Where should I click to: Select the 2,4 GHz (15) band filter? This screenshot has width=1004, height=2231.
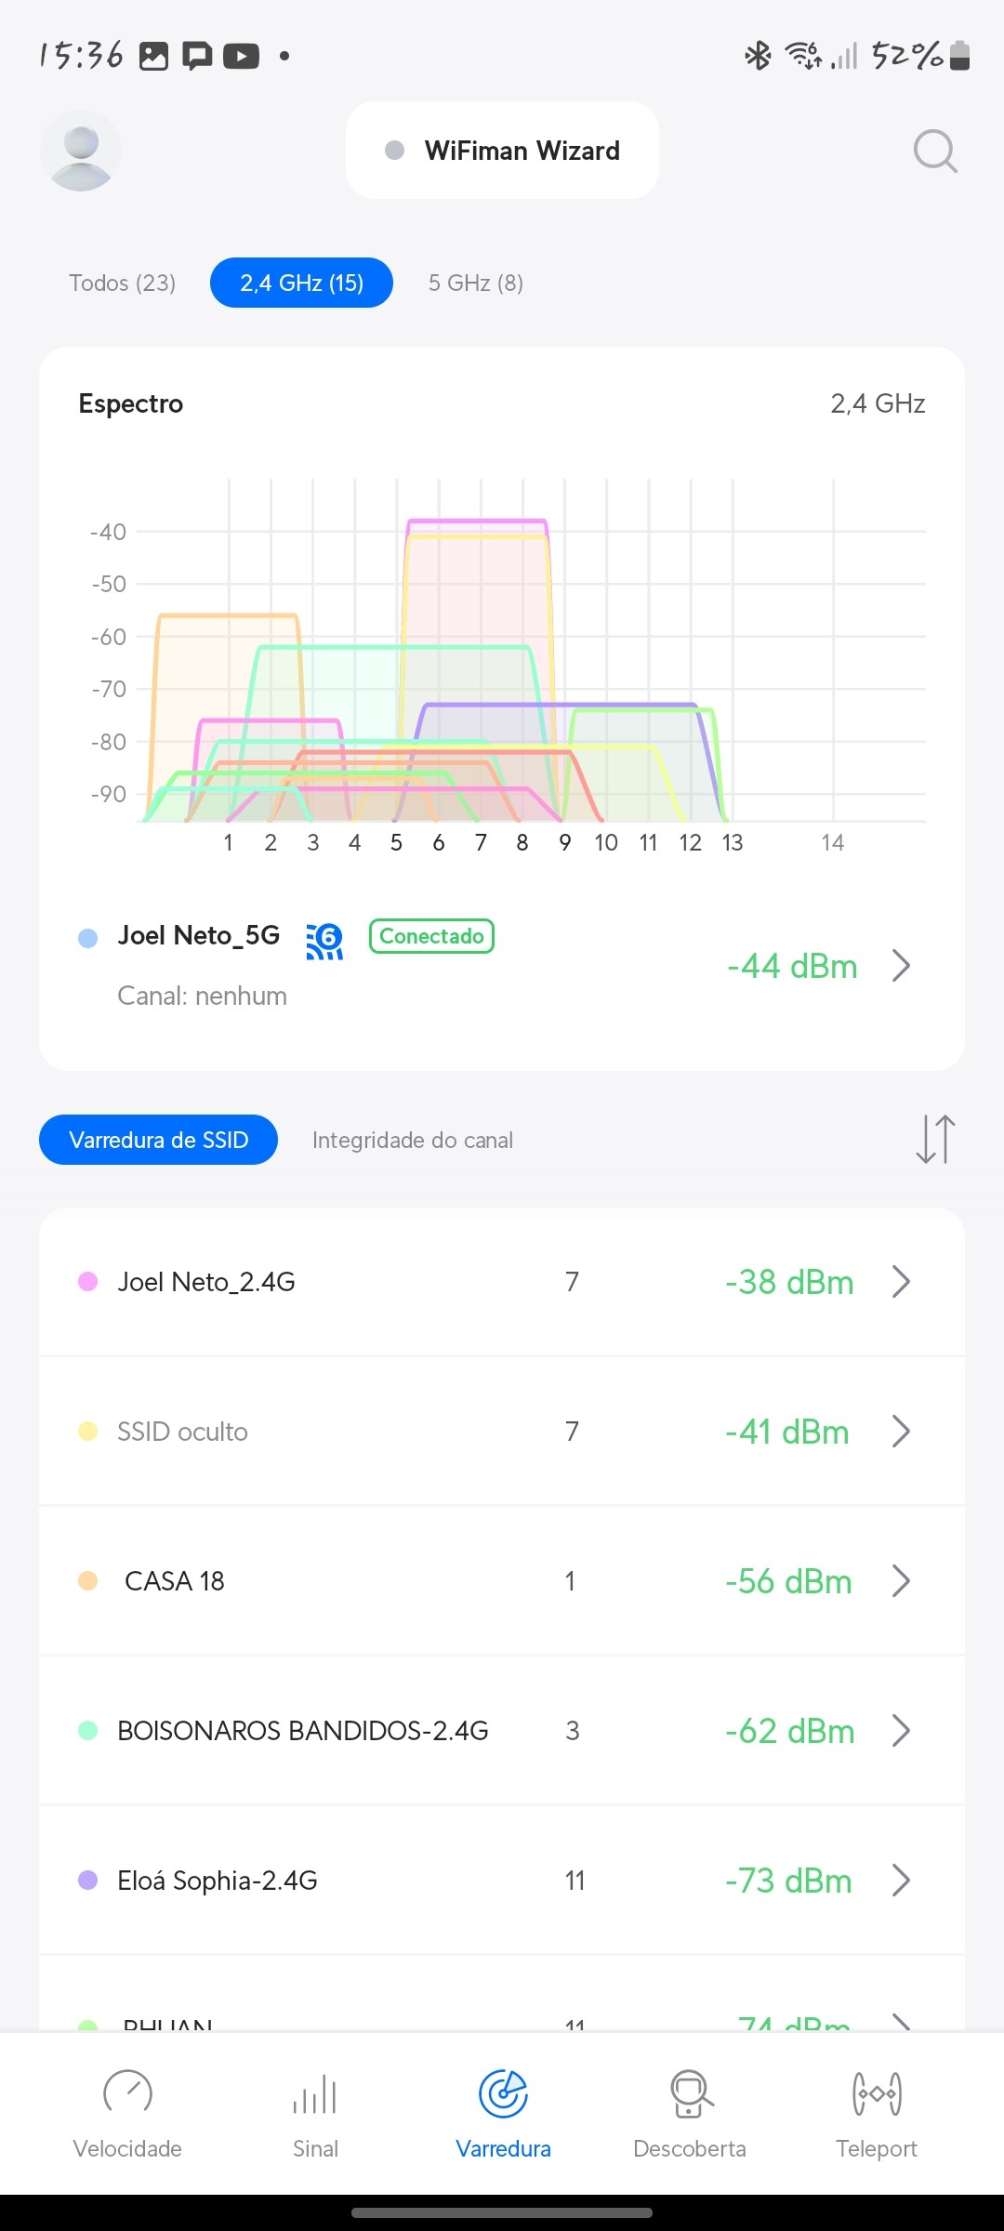(x=301, y=283)
